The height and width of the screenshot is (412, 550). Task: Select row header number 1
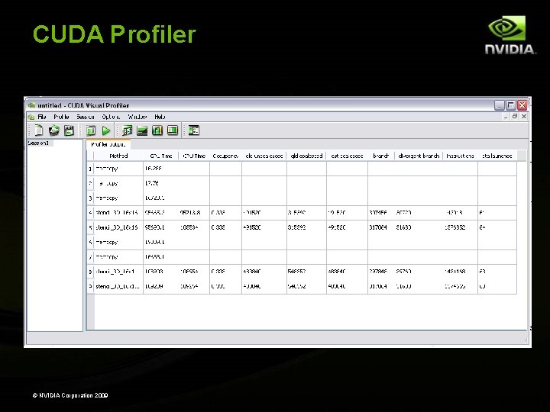90,169
